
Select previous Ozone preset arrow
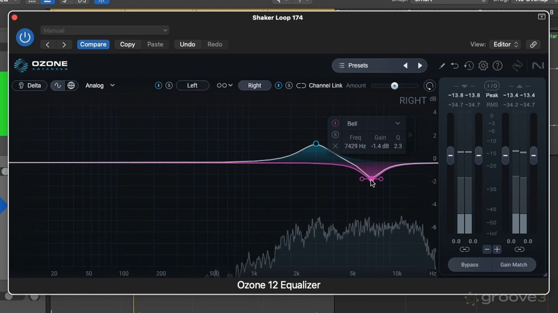pyautogui.click(x=405, y=66)
